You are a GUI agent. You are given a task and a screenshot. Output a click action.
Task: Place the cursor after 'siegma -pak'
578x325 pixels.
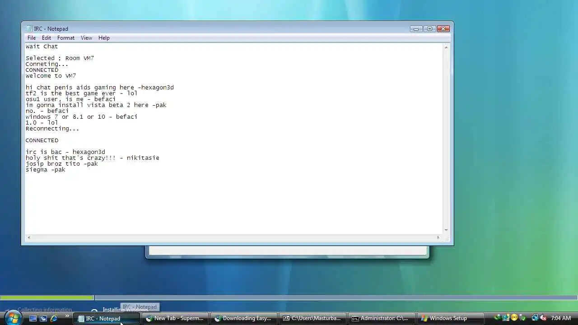66,170
